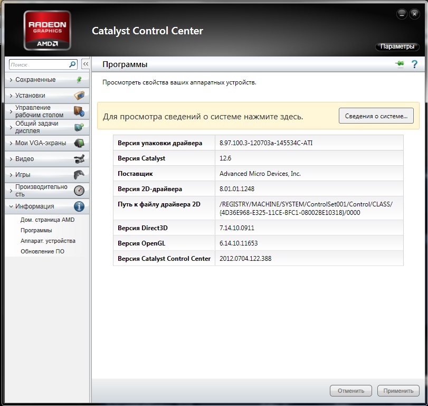
Task: Click 2D driver version 8.01.01.1248
Action: [237, 189]
